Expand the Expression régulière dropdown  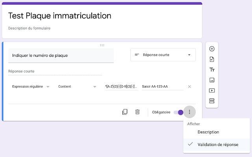[31, 87]
